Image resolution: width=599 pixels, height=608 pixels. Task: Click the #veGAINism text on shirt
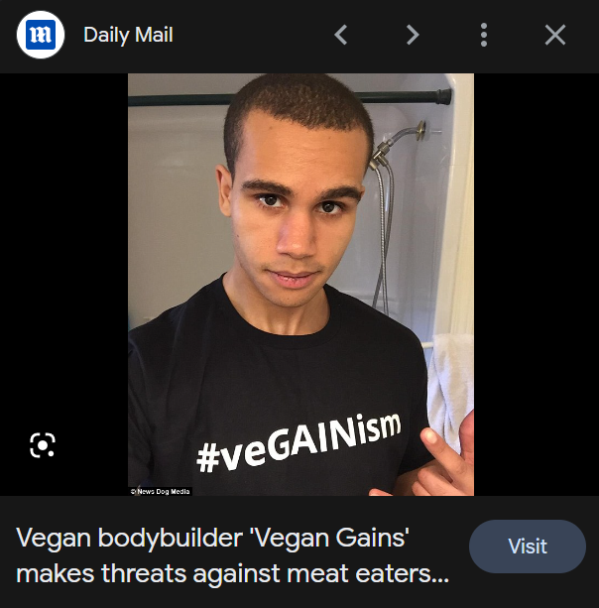tap(299, 443)
